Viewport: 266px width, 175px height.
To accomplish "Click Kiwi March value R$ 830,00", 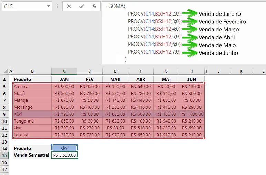I will coord(115,114).
